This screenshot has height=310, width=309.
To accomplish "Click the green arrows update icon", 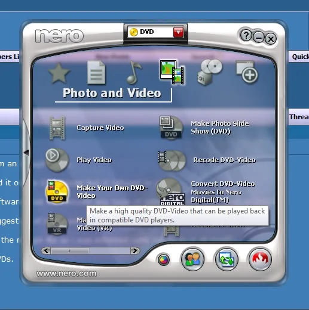I will (227, 259).
